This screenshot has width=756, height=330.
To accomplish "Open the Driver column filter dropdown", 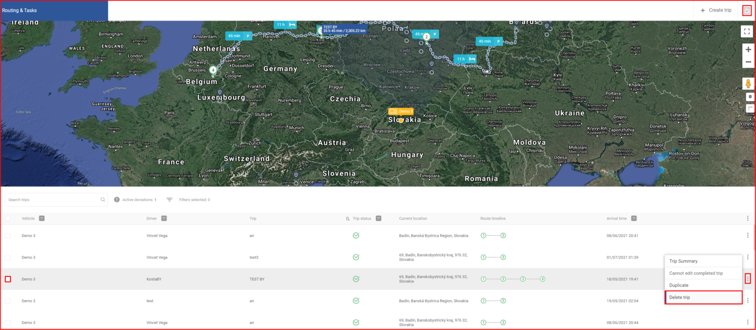I will pos(164,219).
